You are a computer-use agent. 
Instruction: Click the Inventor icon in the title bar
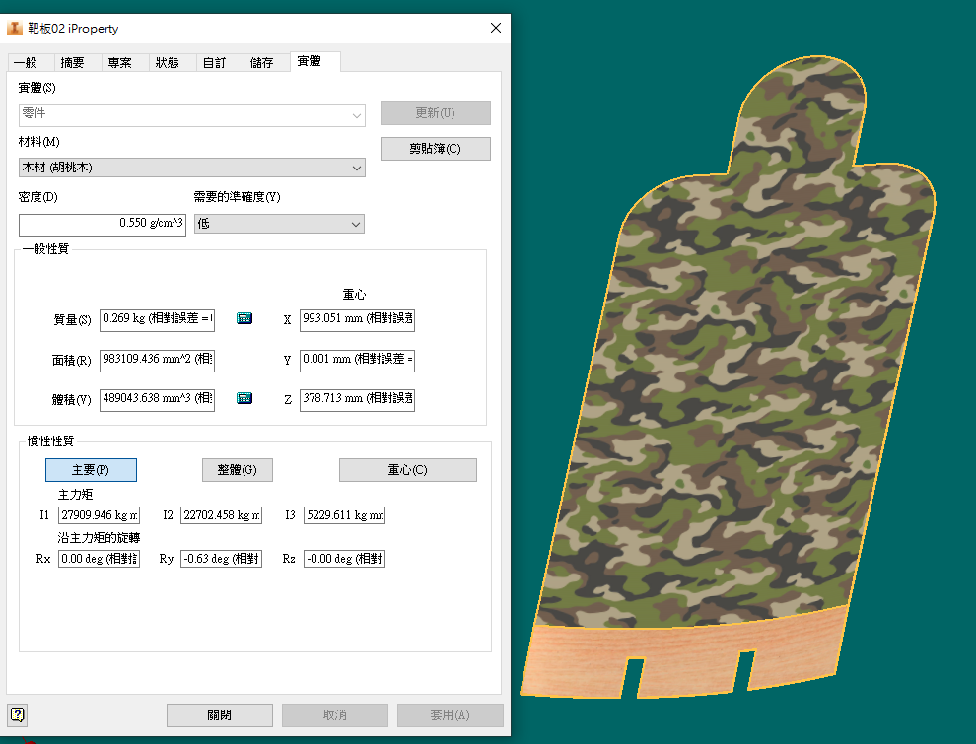(x=15, y=29)
